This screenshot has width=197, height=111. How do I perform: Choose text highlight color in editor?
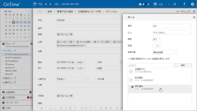click(75, 108)
